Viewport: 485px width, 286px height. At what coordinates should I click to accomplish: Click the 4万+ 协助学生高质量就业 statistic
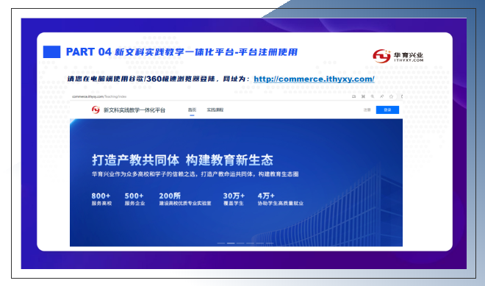click(281, 199)
